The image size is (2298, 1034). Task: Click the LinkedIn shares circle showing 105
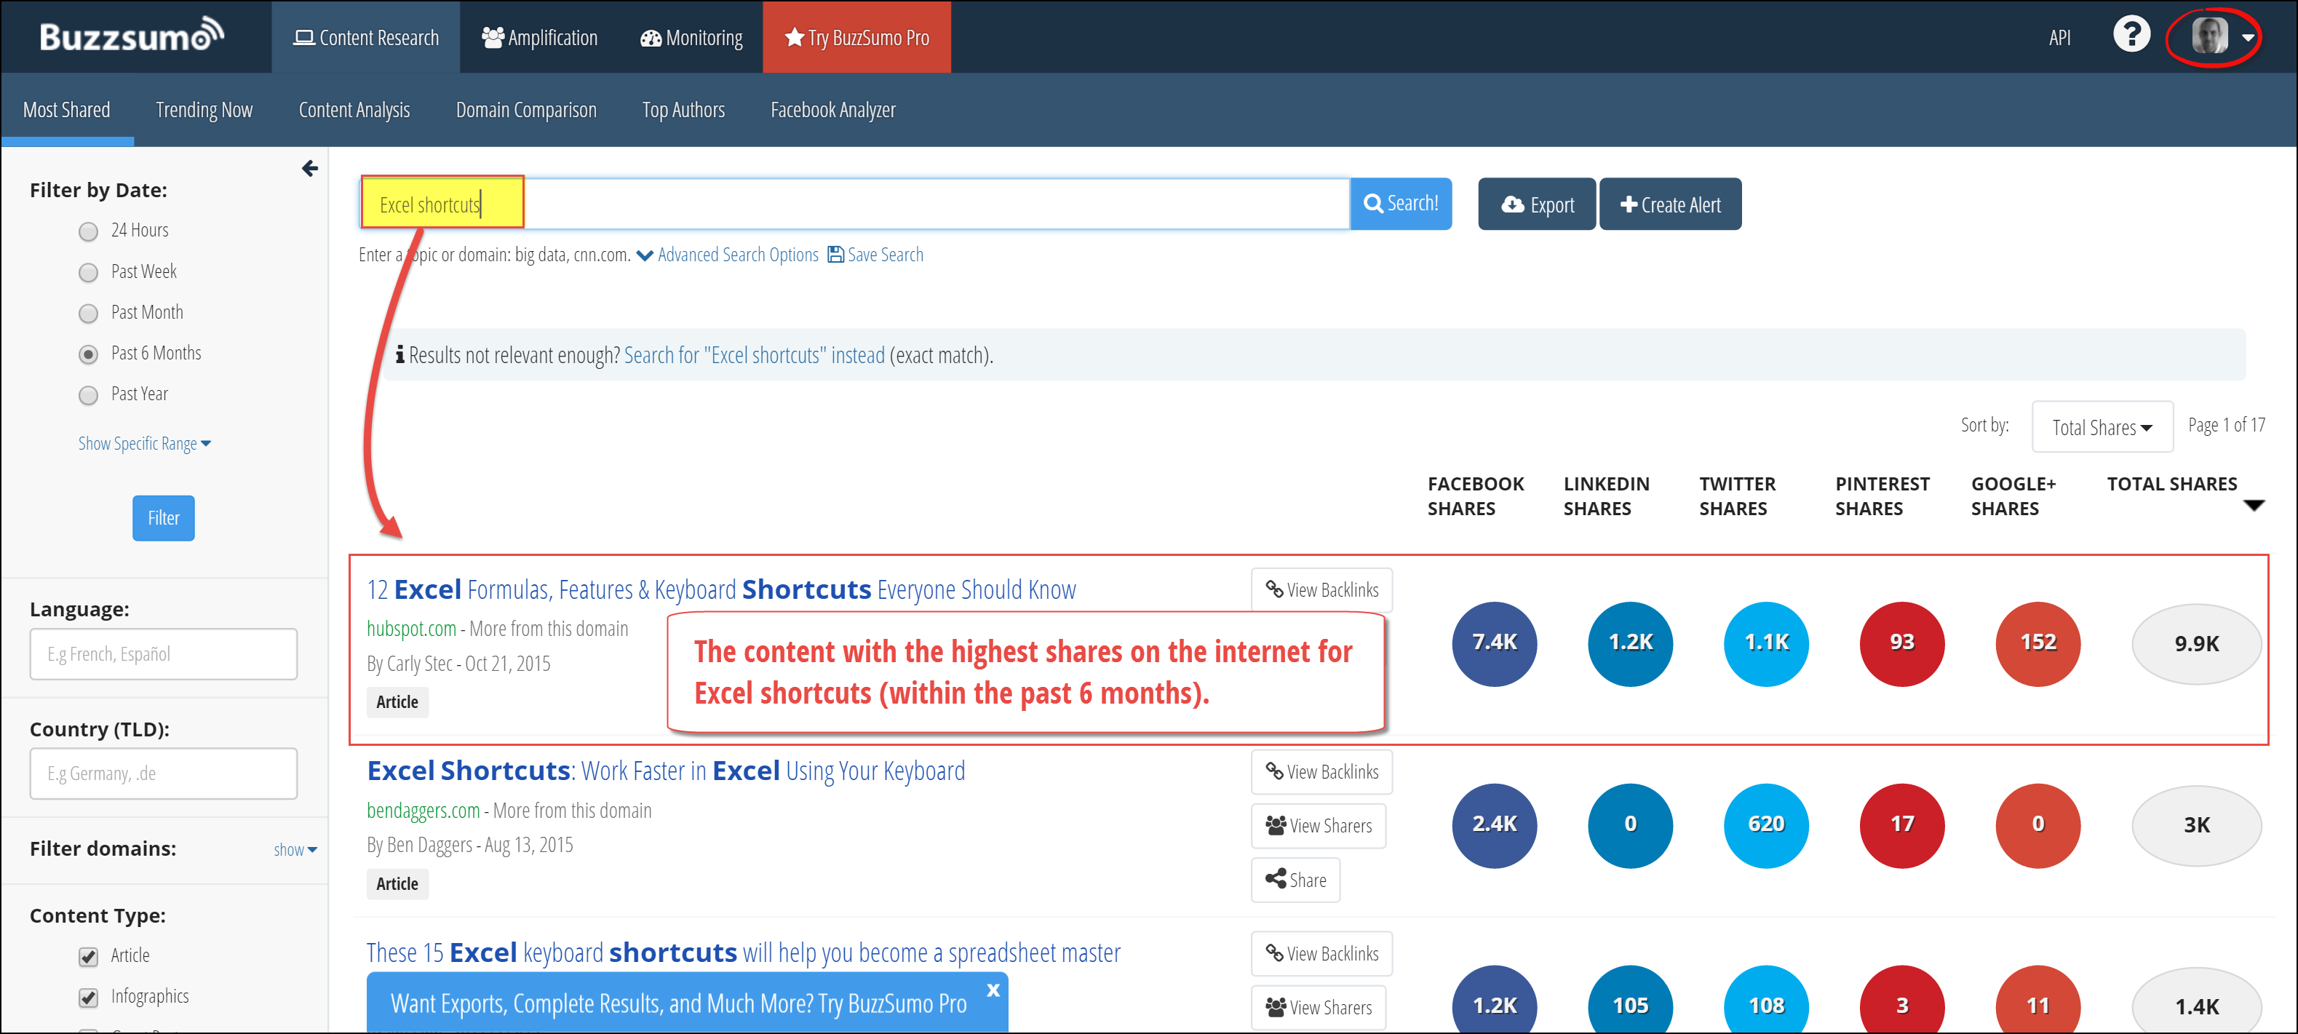(x=1630, y=1000)
